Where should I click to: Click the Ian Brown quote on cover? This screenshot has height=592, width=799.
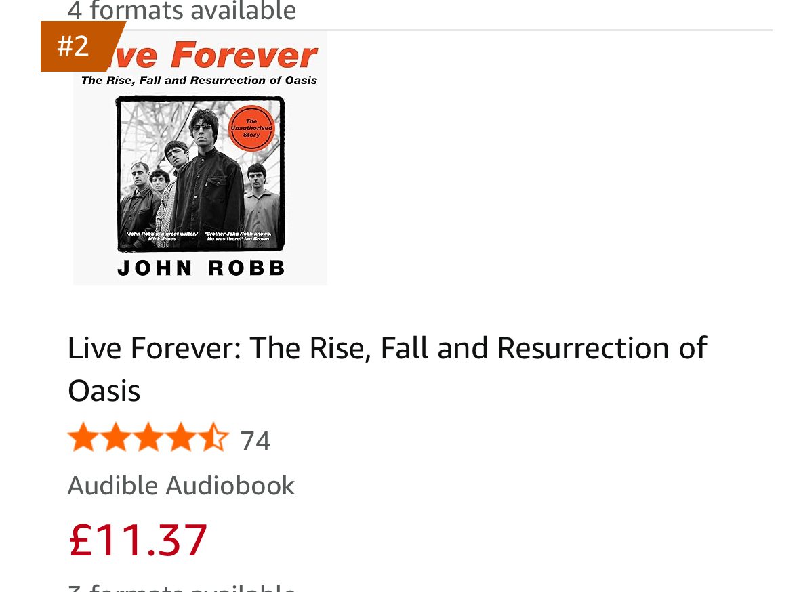pyautogui.click(x=238, y=236)
